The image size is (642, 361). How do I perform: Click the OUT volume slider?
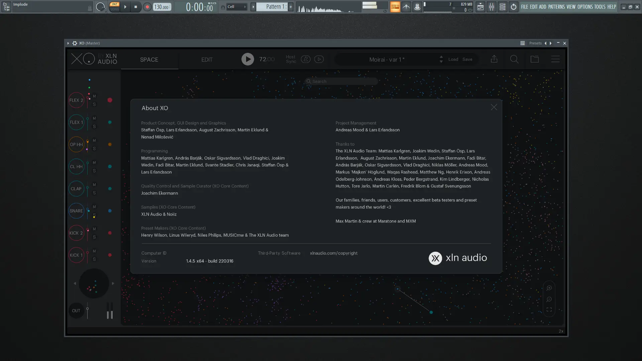point(88,309)
